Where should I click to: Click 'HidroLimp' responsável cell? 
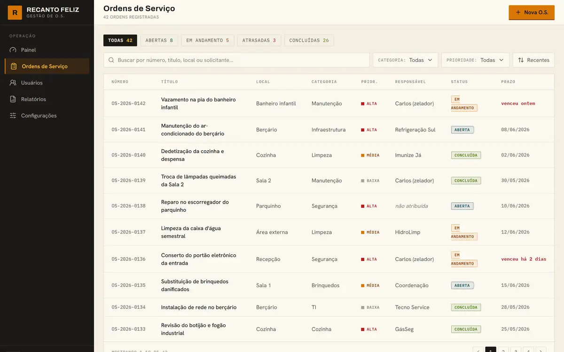[407, 232]
